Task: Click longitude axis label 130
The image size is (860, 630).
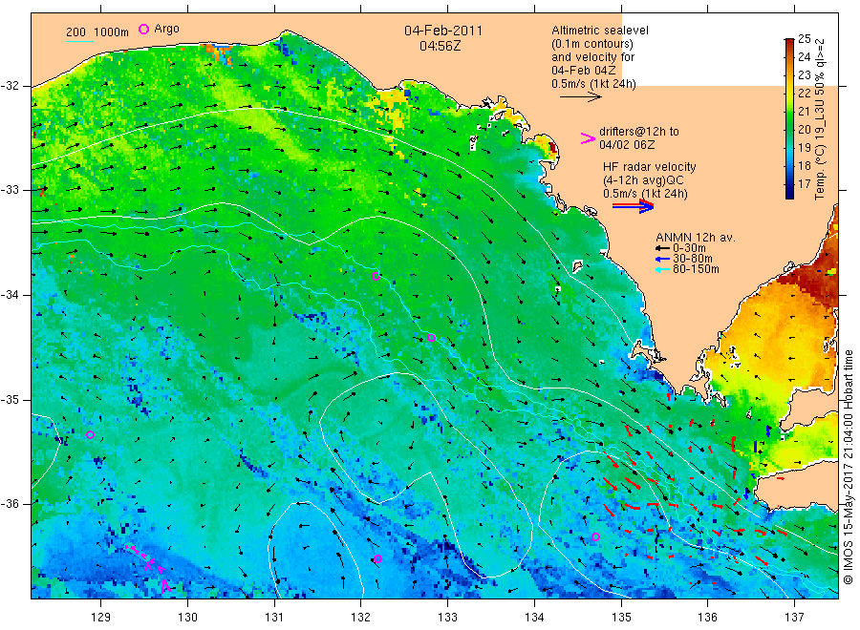Action: (187, 618)
